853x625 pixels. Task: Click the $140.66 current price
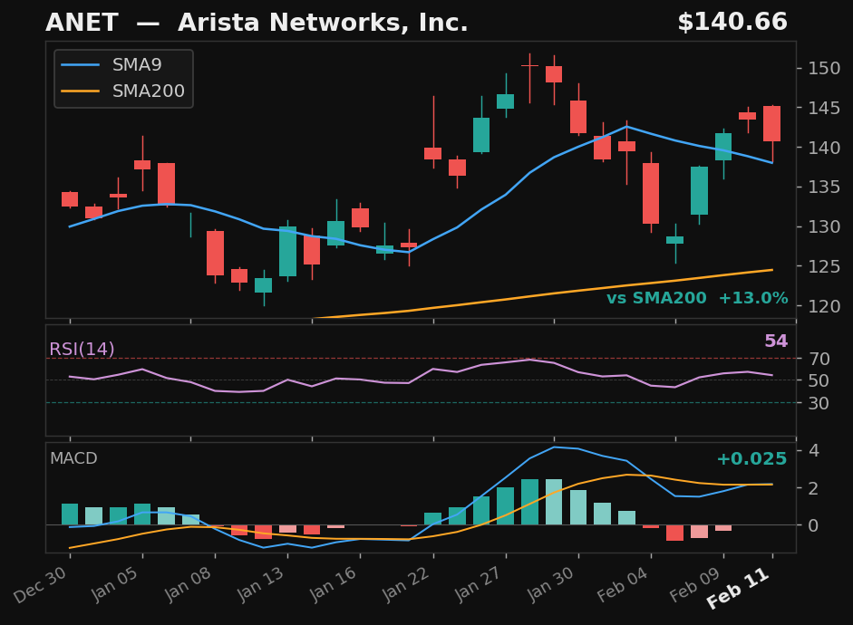pyautogui.click(x=732, y=23)
